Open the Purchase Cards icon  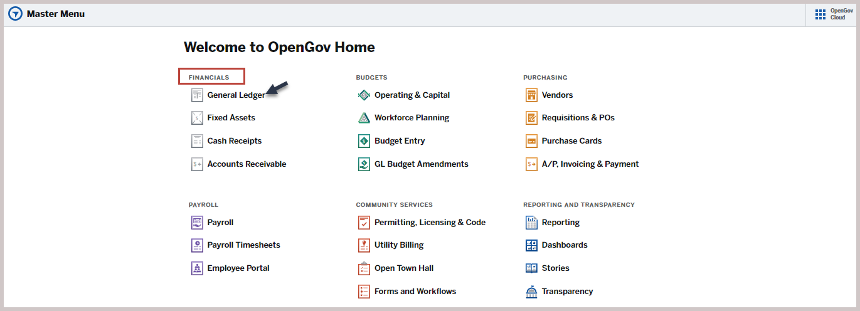[531, 141]
